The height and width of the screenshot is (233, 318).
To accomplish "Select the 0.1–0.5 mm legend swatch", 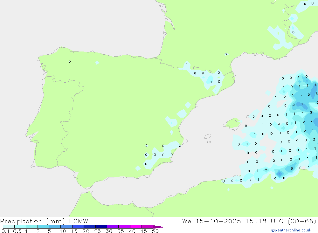I will (x=9, y=227).
